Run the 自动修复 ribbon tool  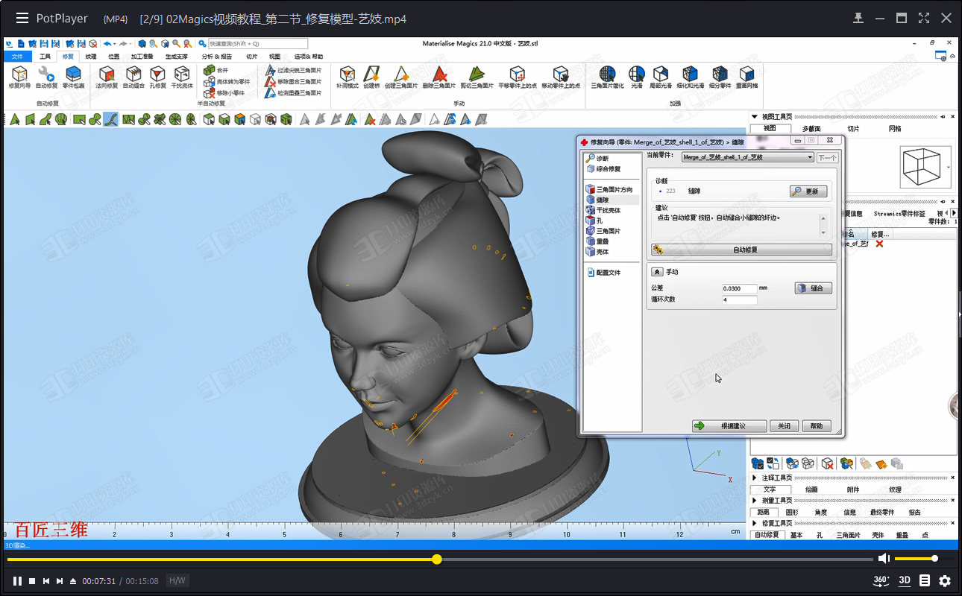[x=46, y=77]
